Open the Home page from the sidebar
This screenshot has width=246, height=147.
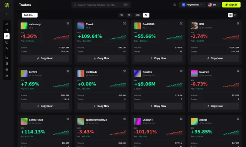tap(7, 24)
